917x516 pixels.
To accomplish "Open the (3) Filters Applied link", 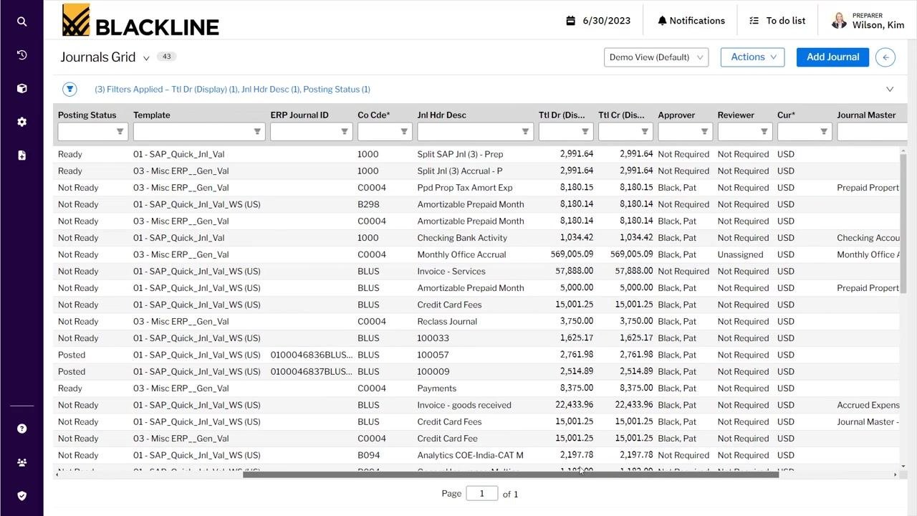I will tap(232, 90).
